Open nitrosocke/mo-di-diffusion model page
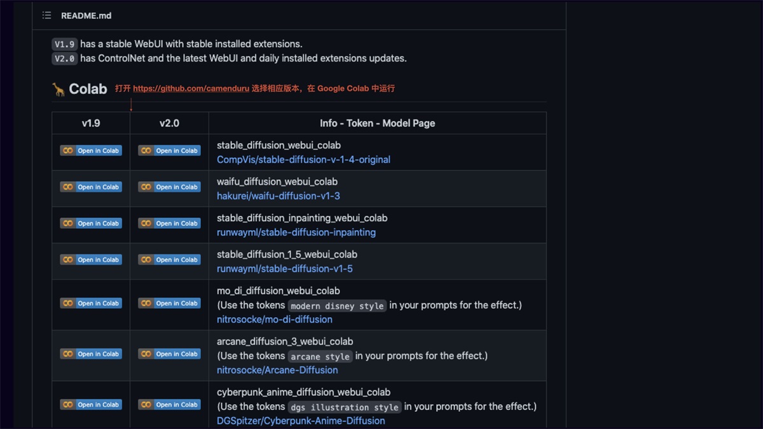The height and width of the screenshot is (429, 763). [274, 319]
